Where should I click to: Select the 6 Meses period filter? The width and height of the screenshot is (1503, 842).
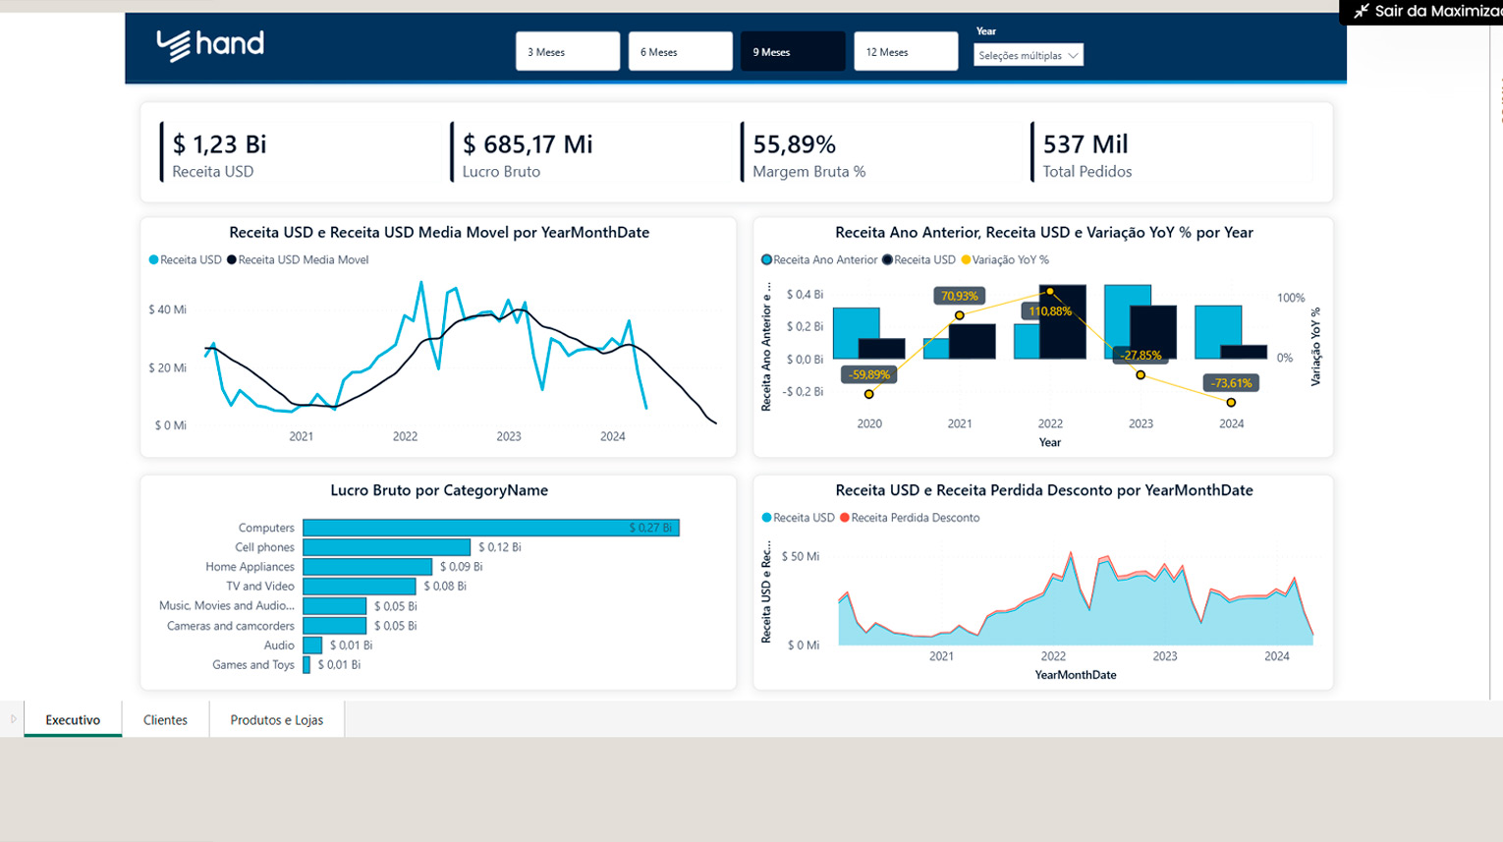tap(680, 52)
